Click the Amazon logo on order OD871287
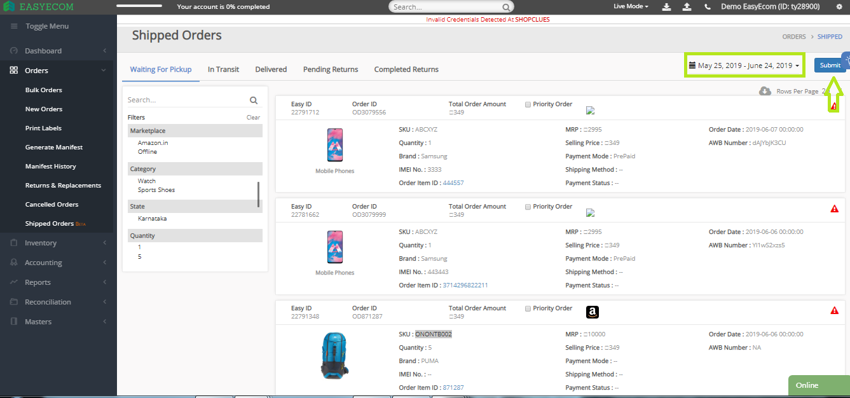 pyautogui.click(x=592, y=312)
